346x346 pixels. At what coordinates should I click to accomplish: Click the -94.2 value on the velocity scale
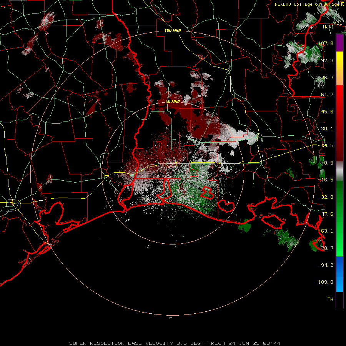(326, 265)
